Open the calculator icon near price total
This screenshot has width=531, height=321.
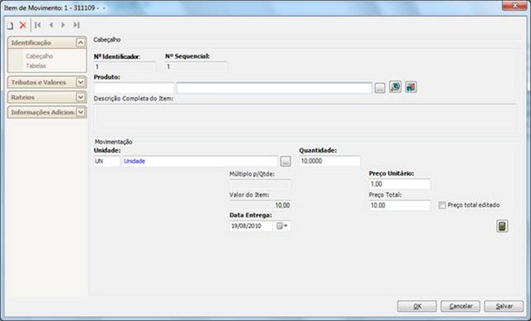click(x=502, y=226)
